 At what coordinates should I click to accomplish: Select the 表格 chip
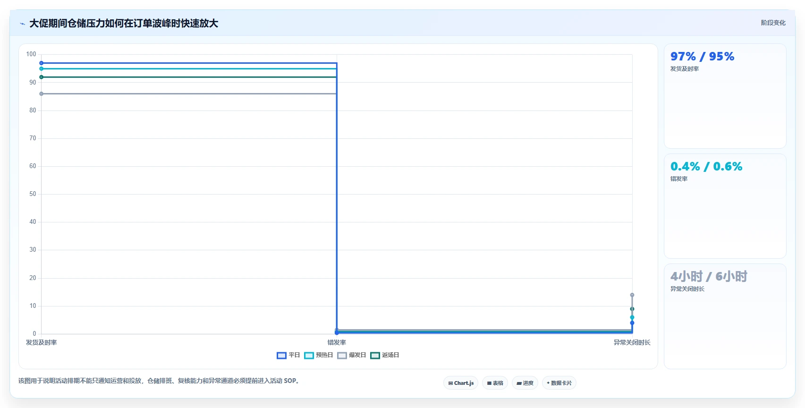tap(495, 383)
